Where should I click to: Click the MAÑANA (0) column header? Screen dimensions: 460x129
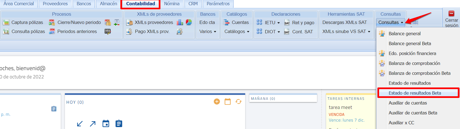pyautogui.click(x=263, y=98)
